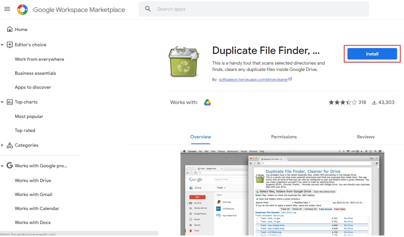This screenshot has width=404, height=237.
Task: Click the search magnifier icon
Action: 148,9
